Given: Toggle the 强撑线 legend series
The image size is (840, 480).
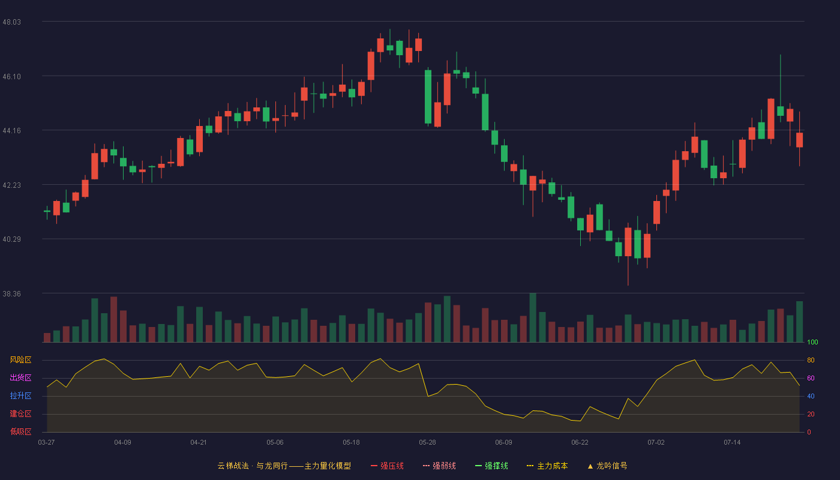Looking at the screenshot, I should (x=491, y=466).
